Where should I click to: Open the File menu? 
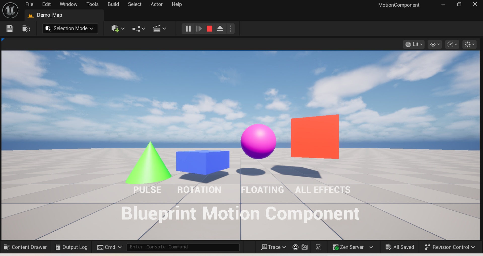tap(29, 4)
